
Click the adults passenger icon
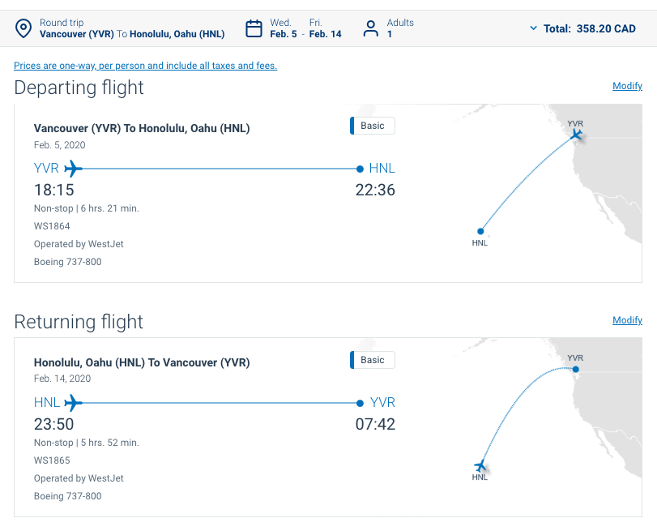(371, 28)
